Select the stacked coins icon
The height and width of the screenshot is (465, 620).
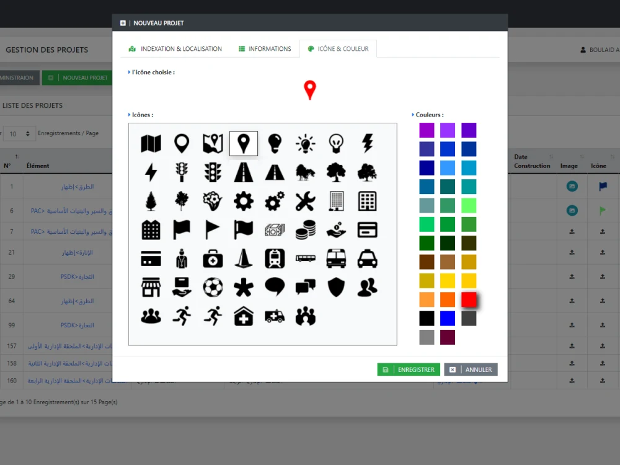tap(306, 230)
